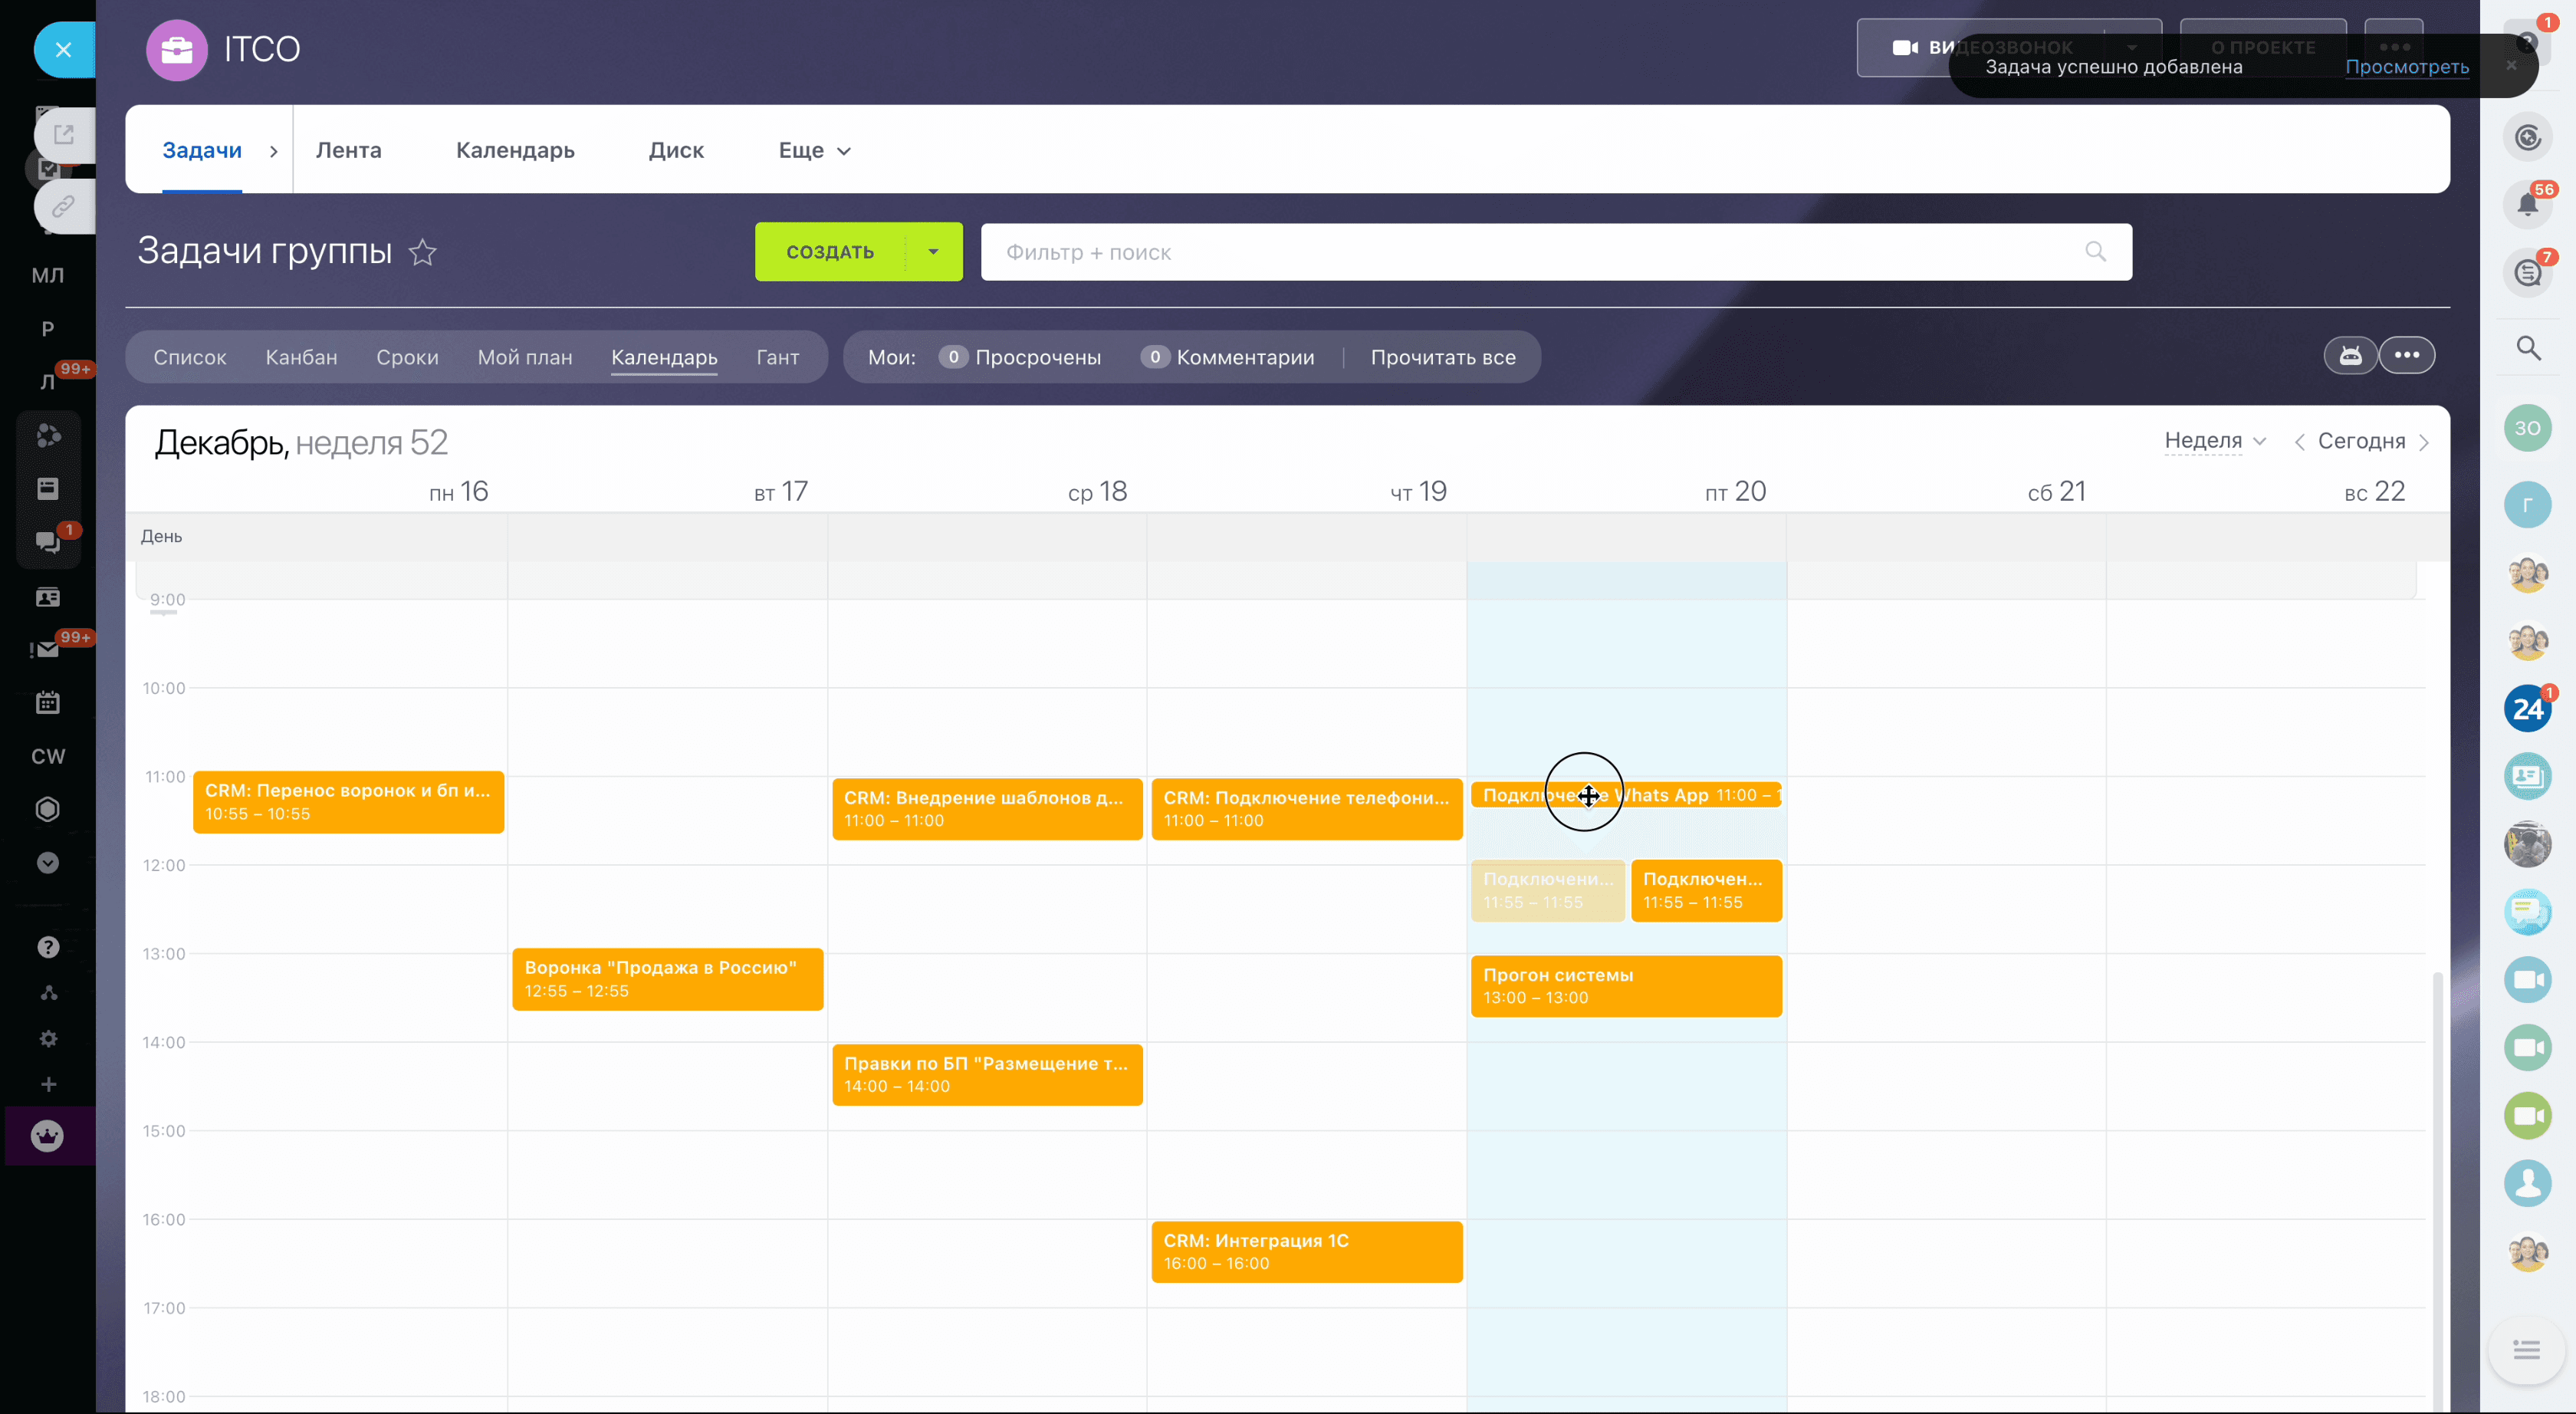Viewport: 2576px width, 1414px height.
Task: Open the chat icon in left sidebar
Action: [47, 542]
